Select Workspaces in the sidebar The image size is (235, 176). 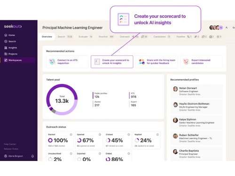pos(17,60)
